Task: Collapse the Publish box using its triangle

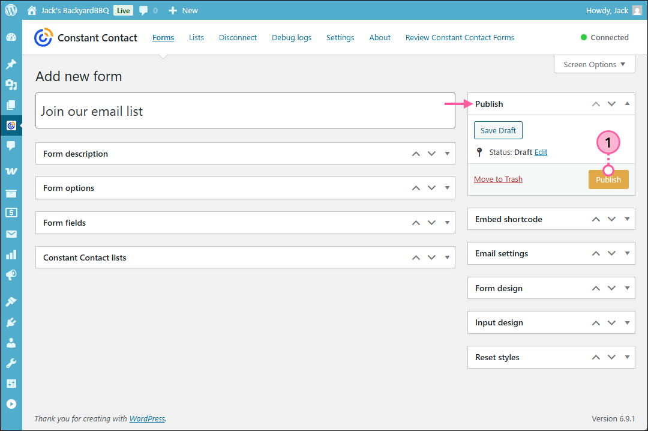Action: [x=626, y=103]
